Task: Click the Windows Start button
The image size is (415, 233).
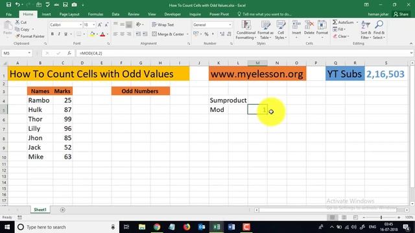Action: click(7, 227)
